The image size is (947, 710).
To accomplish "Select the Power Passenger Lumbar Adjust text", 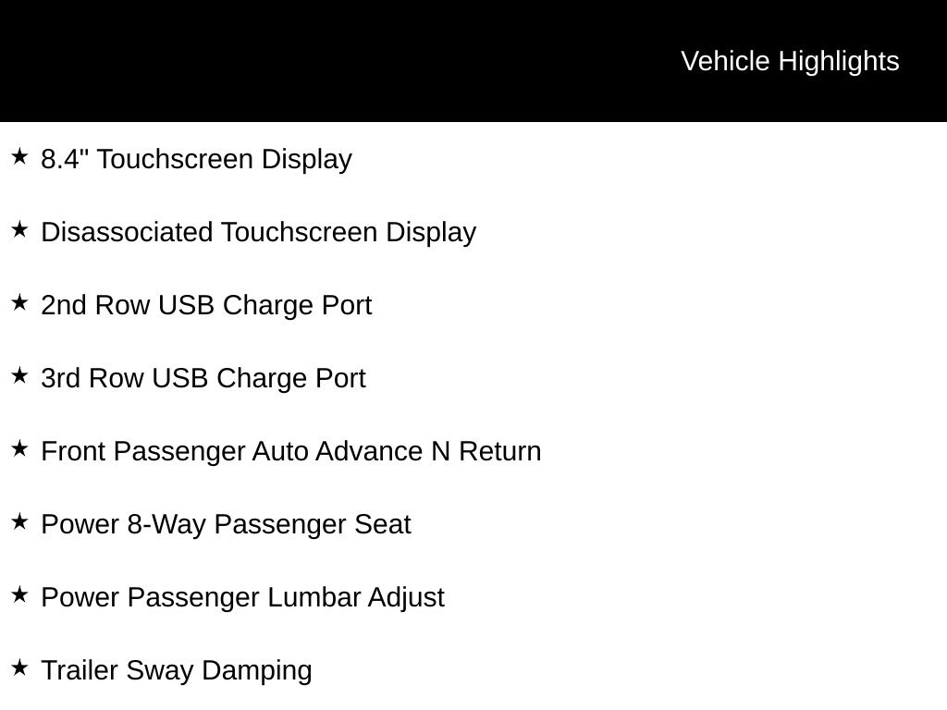I will [243, 598].
